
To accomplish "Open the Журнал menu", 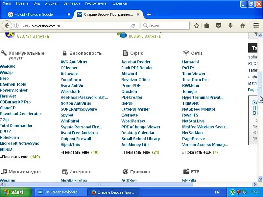I will click(x=52, y=3).
